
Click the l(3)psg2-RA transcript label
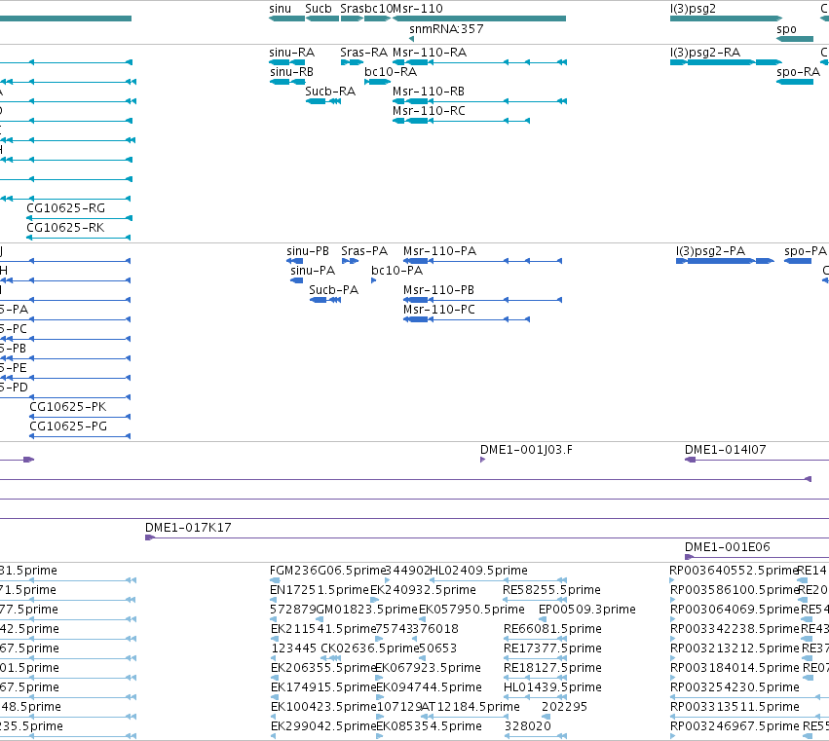705,53
